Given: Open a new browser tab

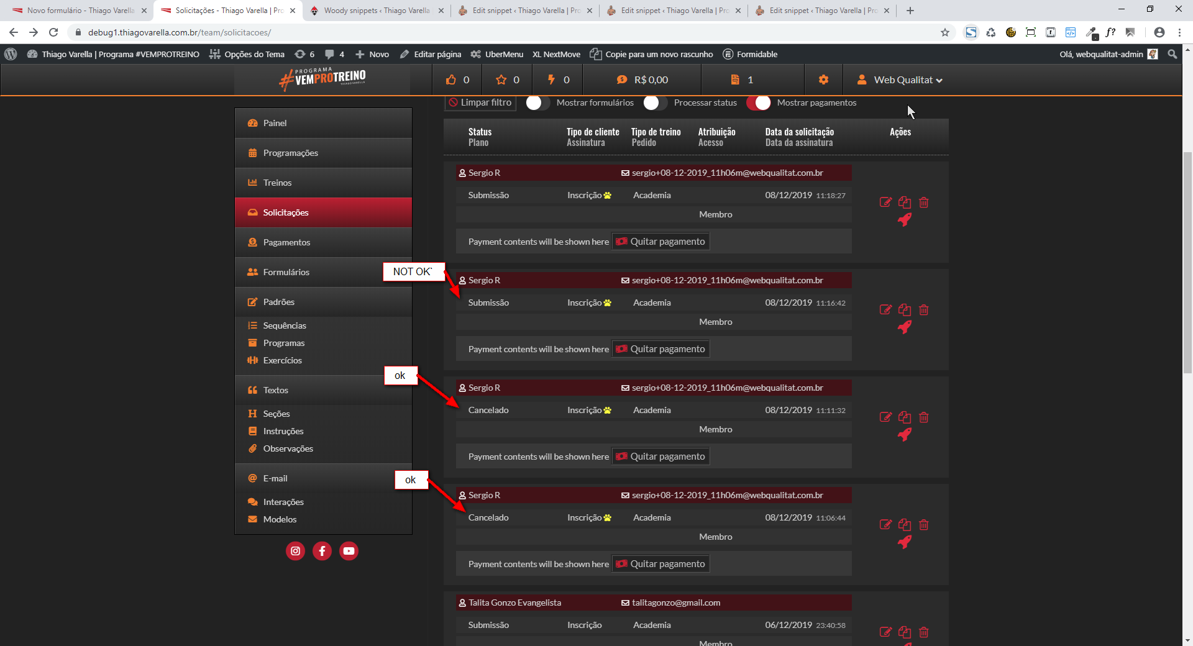Looking at the screenshot, I should point(910,11).
